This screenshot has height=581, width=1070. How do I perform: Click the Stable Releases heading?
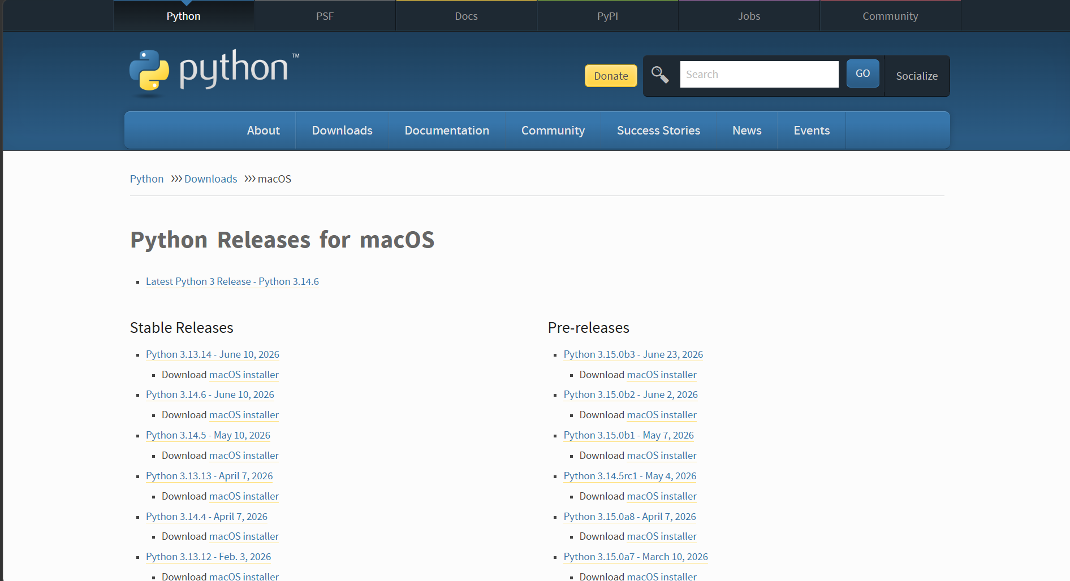pyautogui.click(x=182, y=328)
